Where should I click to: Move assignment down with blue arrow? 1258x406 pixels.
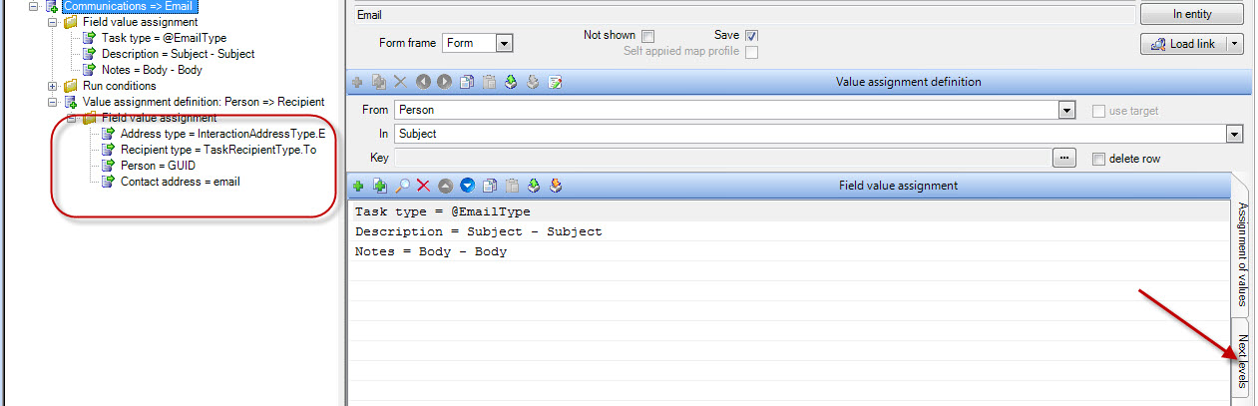tap(467, 186)
